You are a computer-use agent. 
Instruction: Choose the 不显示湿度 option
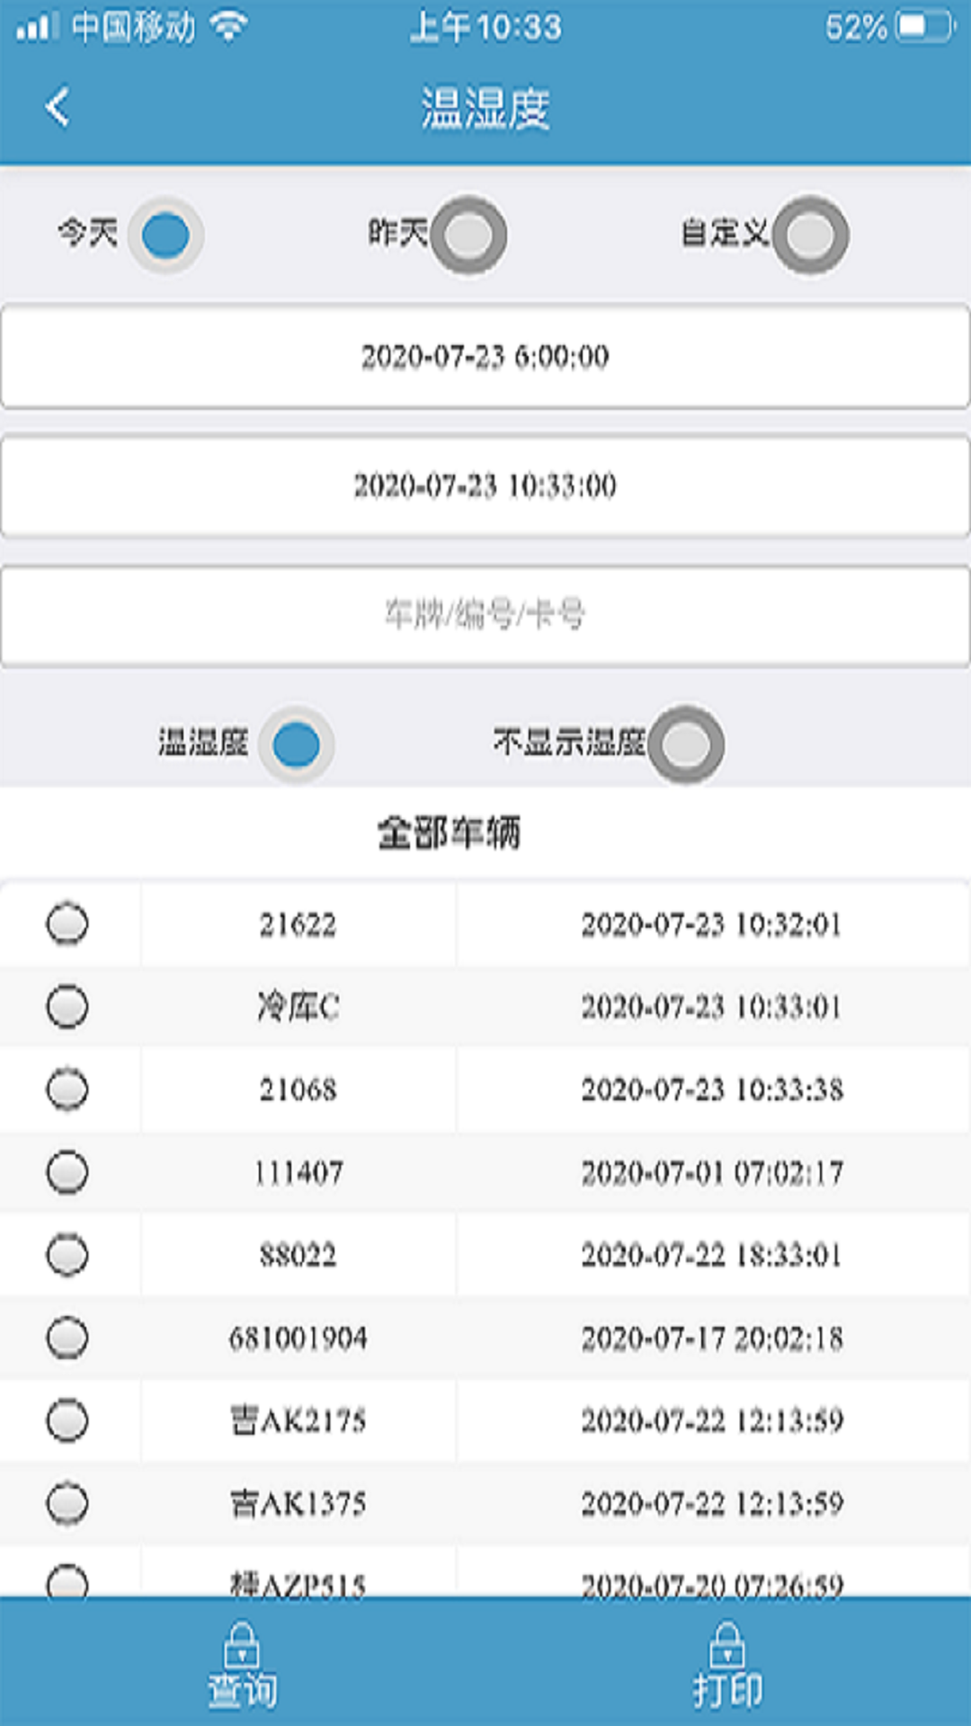(686, 745)
